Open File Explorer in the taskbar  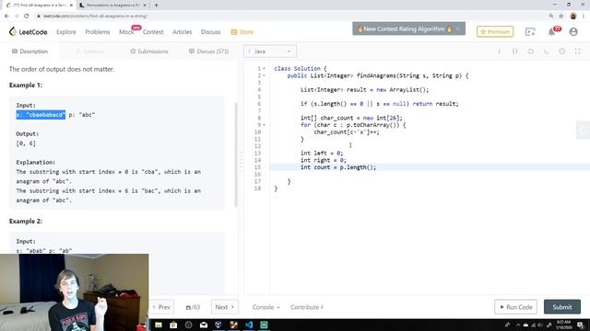coord(159,325)
